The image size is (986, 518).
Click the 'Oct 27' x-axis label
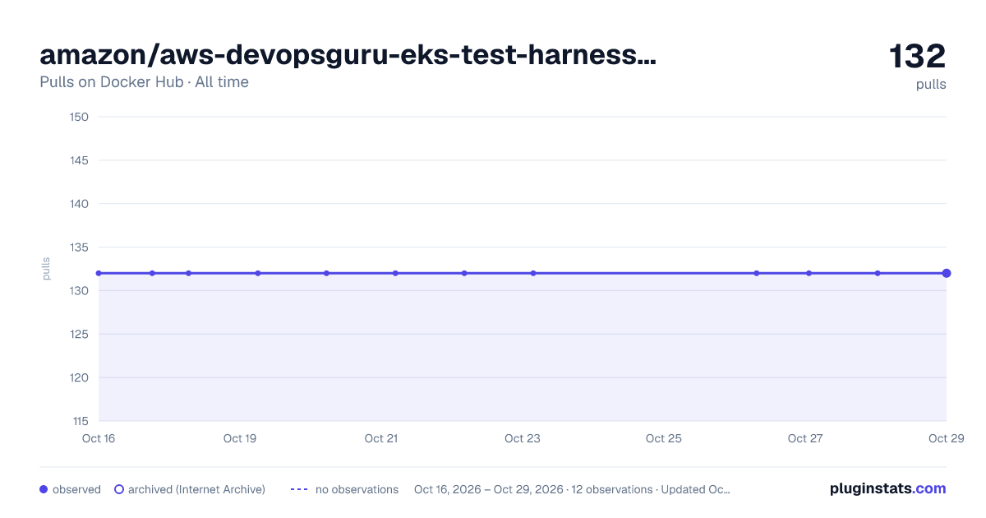click(805, 438)
